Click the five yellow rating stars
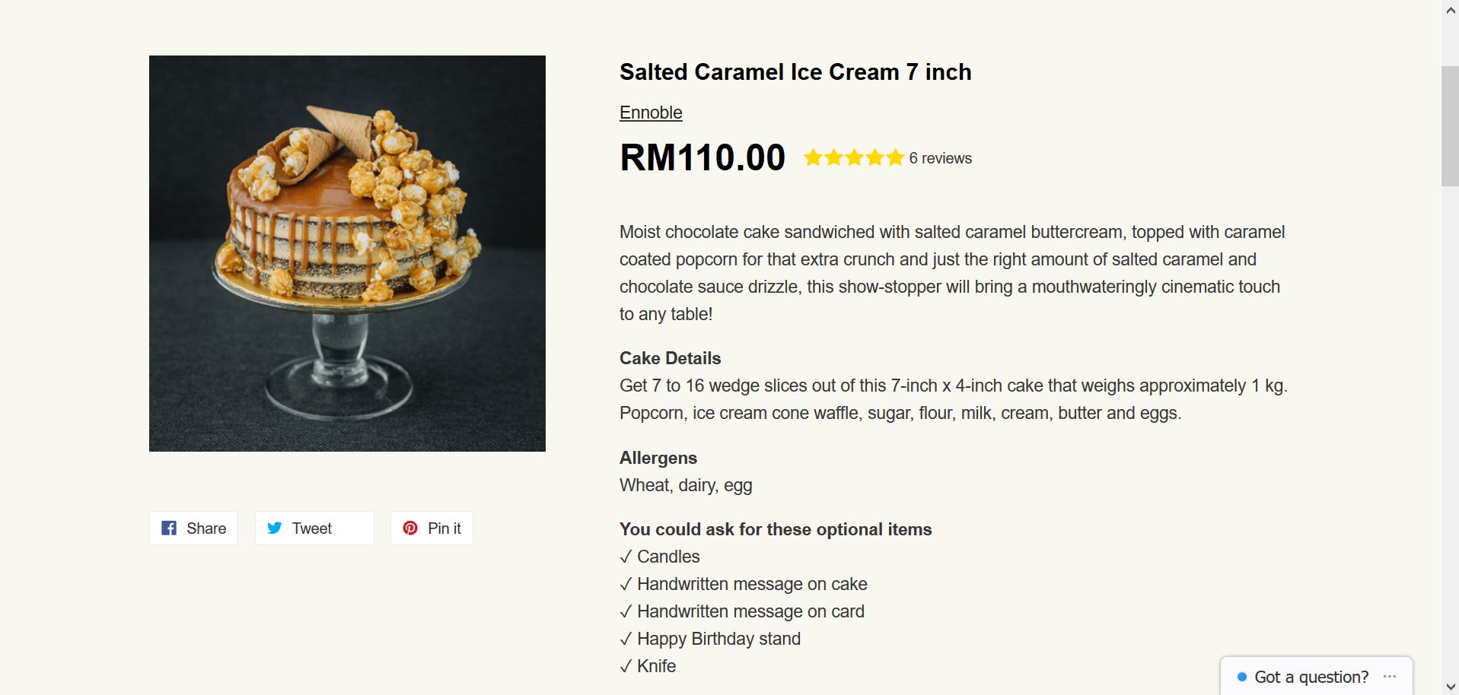 click(853, 158)
